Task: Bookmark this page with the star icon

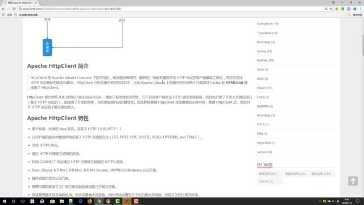Action: 331,9
